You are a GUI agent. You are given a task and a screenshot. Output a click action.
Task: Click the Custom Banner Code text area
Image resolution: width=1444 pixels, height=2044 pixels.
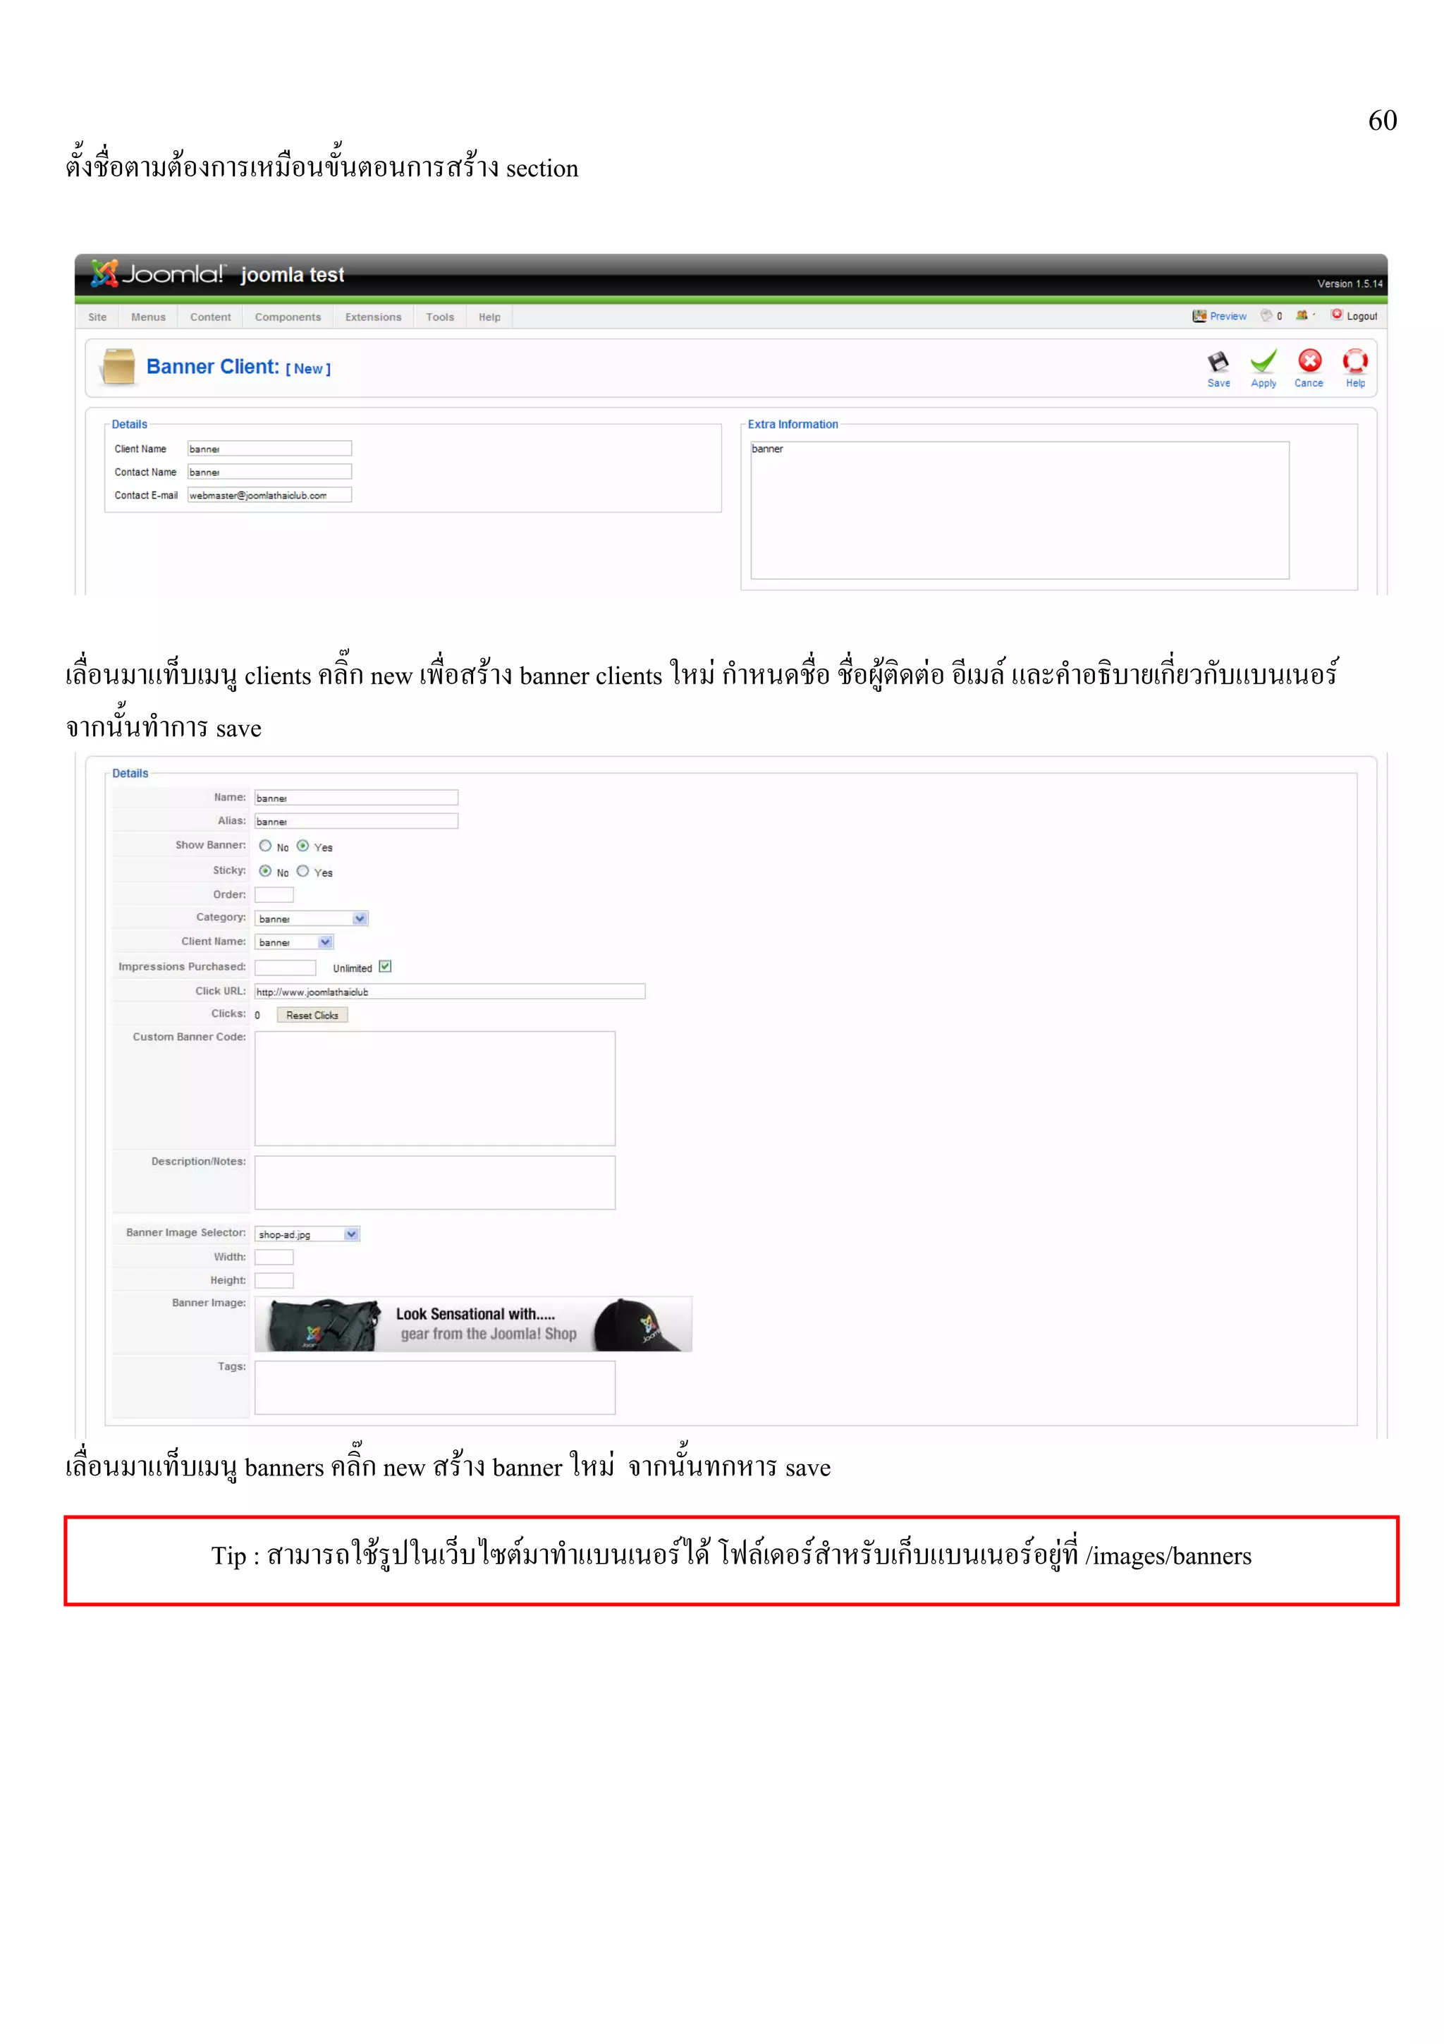coord(435,1089)
